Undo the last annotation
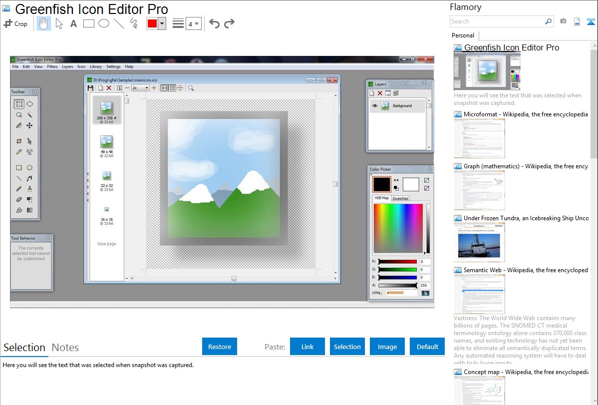This screenshot has height=405, width=598. pos(214,23)
